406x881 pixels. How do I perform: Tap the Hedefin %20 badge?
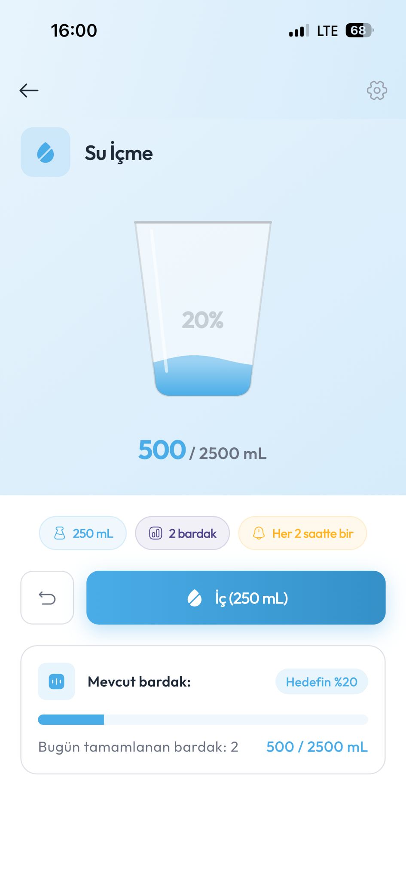click(321, 682)
